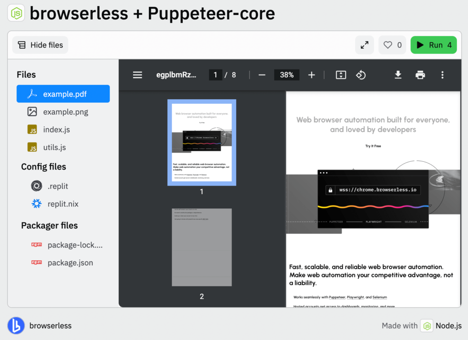Rotate the PDF pages
468x340 pixels.
coord(361,74)
